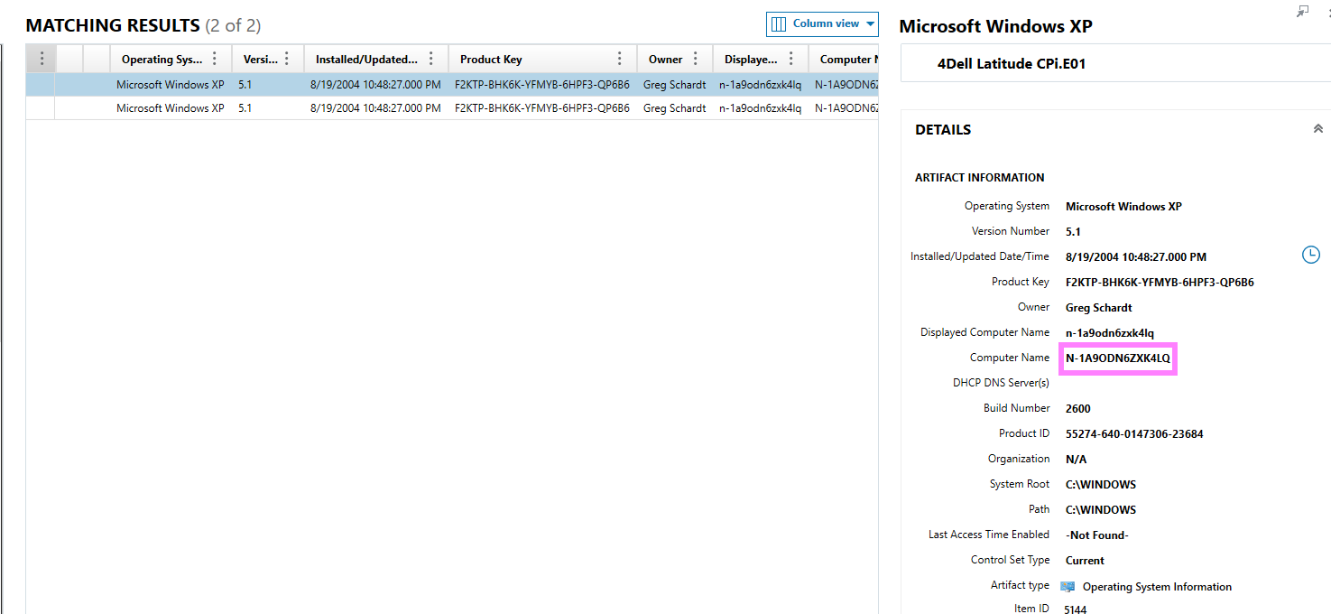This screenshot has width=1331, height=614.
Task: Sort by the Installed/Updated column header
Action: click(366, 60)
